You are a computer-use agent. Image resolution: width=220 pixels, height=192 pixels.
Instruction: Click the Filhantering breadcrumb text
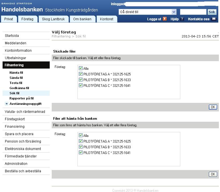[x=61, y=36]
